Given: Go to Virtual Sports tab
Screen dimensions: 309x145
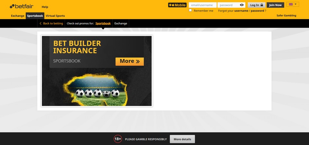Looking at the screenshot, I should [55, 16].
